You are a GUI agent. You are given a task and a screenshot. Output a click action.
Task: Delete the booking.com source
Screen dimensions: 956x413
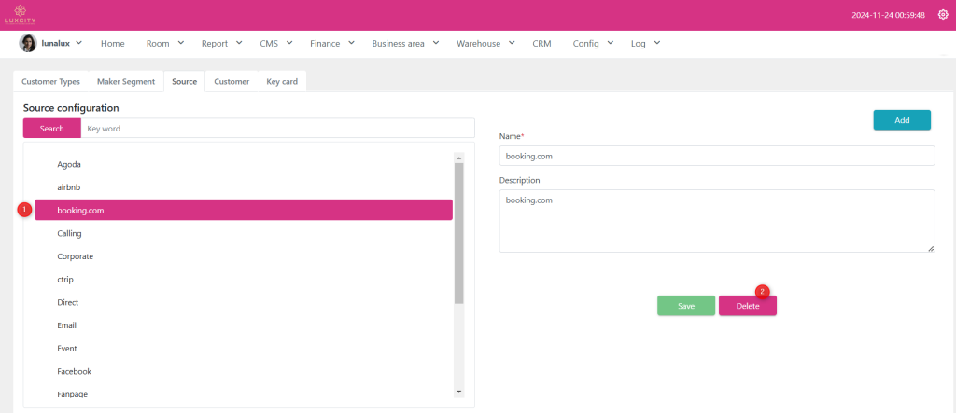pyautogui.click(x=747, y=306)
